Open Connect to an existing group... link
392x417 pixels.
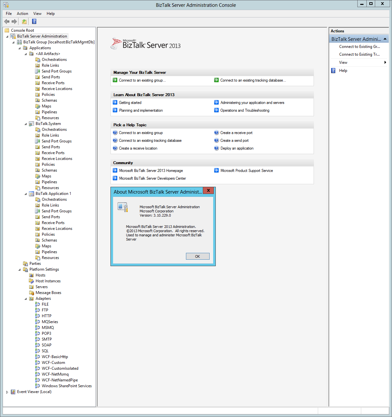pos(142,80)
